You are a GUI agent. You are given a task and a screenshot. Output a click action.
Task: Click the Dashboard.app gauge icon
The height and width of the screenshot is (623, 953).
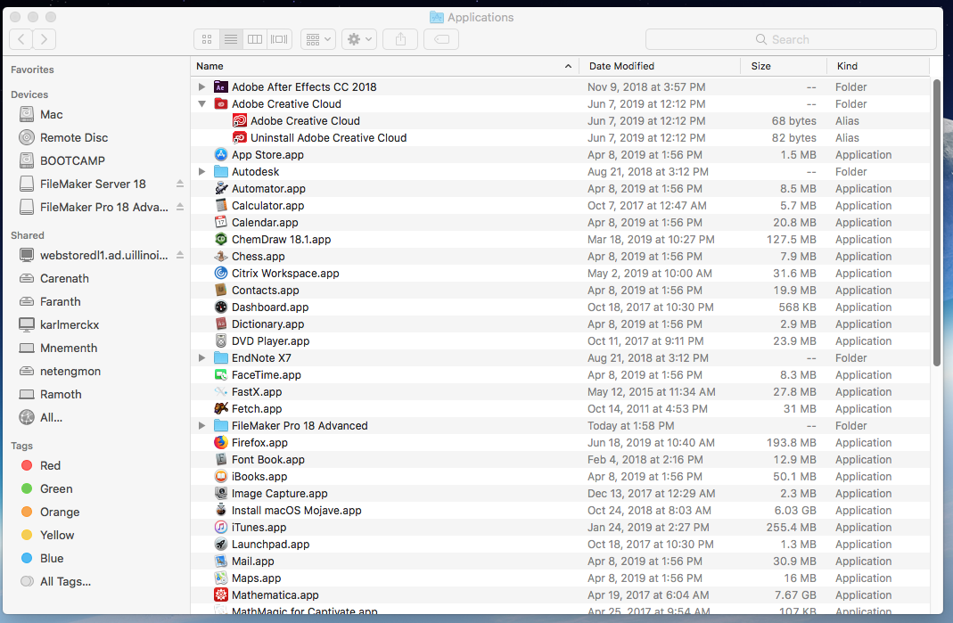pyautogui.click(x=220, y=307)
